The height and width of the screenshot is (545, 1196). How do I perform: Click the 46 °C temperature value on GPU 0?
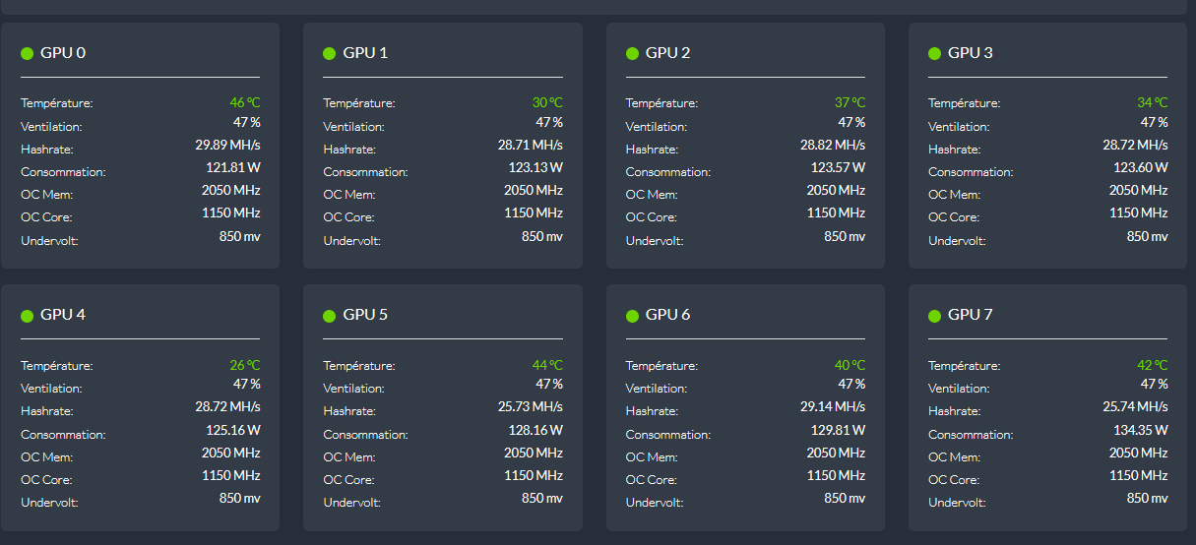click(x=245, y=102)
